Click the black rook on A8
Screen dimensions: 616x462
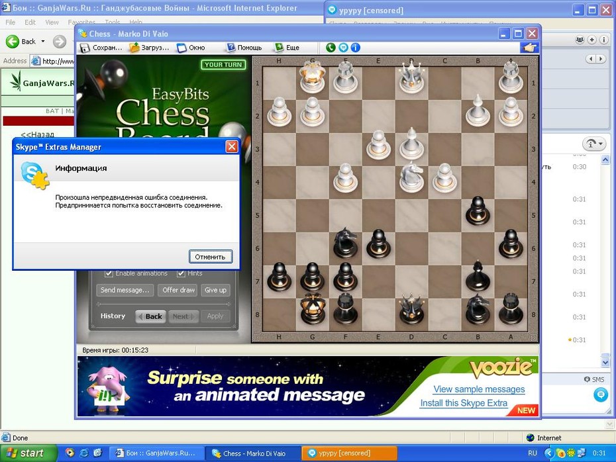tap(511, 309)
